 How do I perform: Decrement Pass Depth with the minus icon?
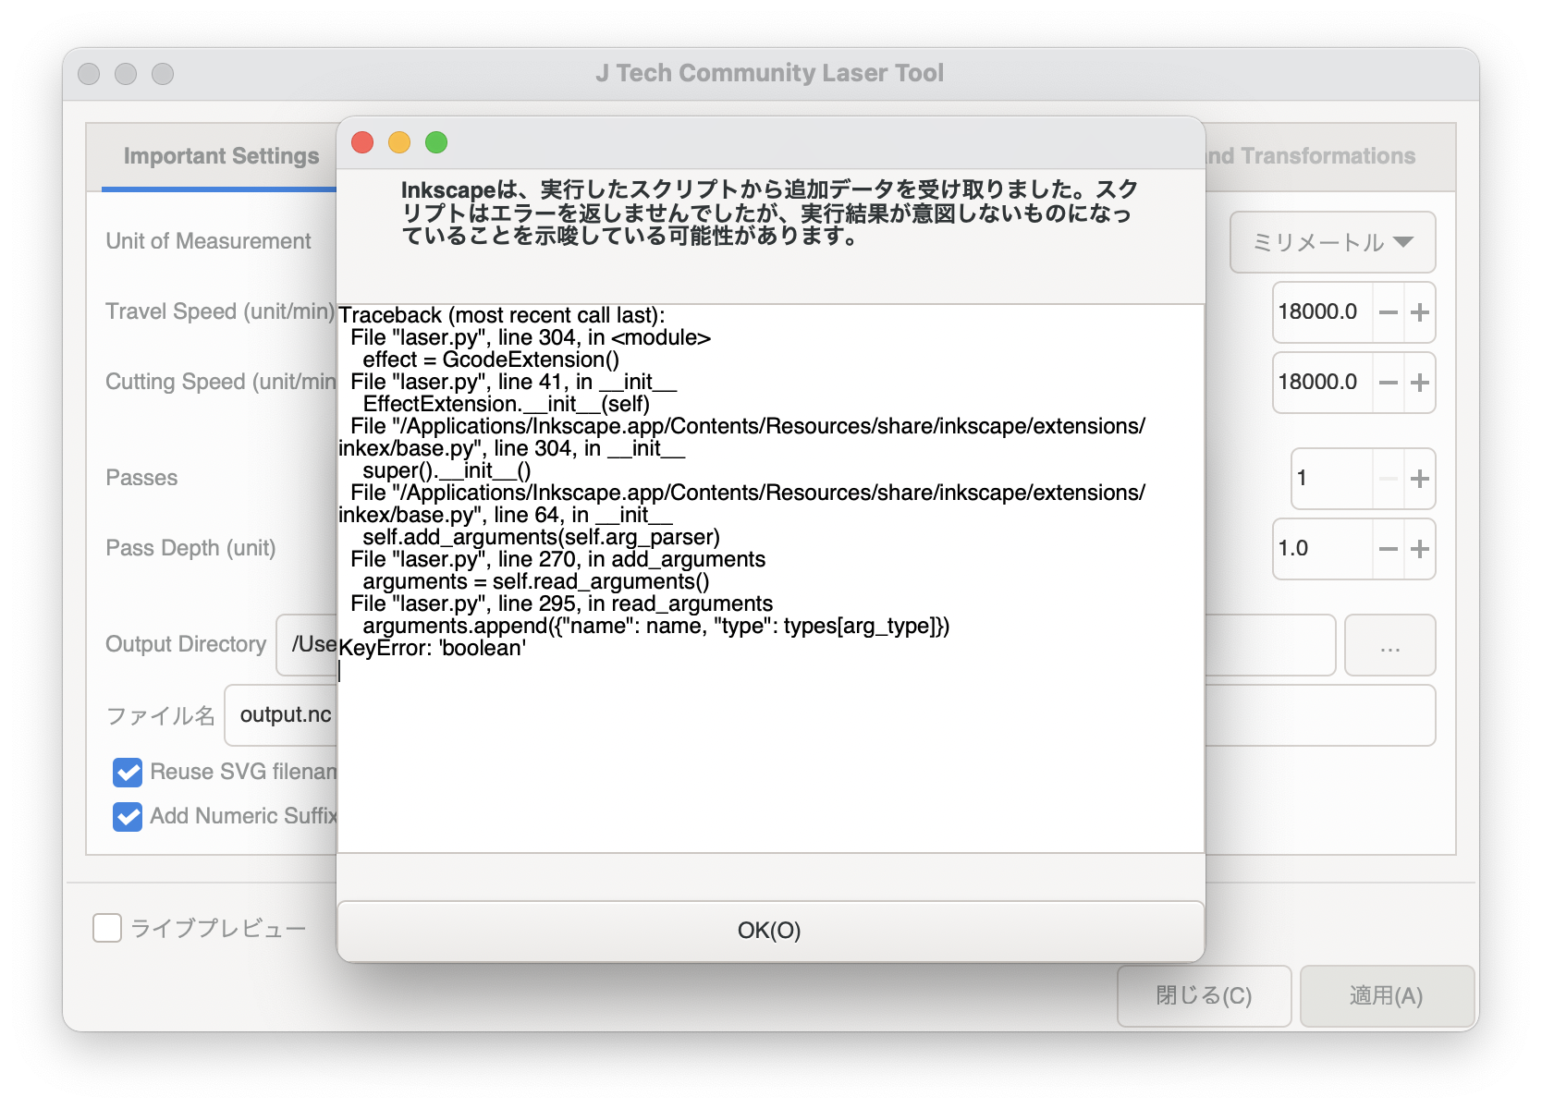(1388, 549)
